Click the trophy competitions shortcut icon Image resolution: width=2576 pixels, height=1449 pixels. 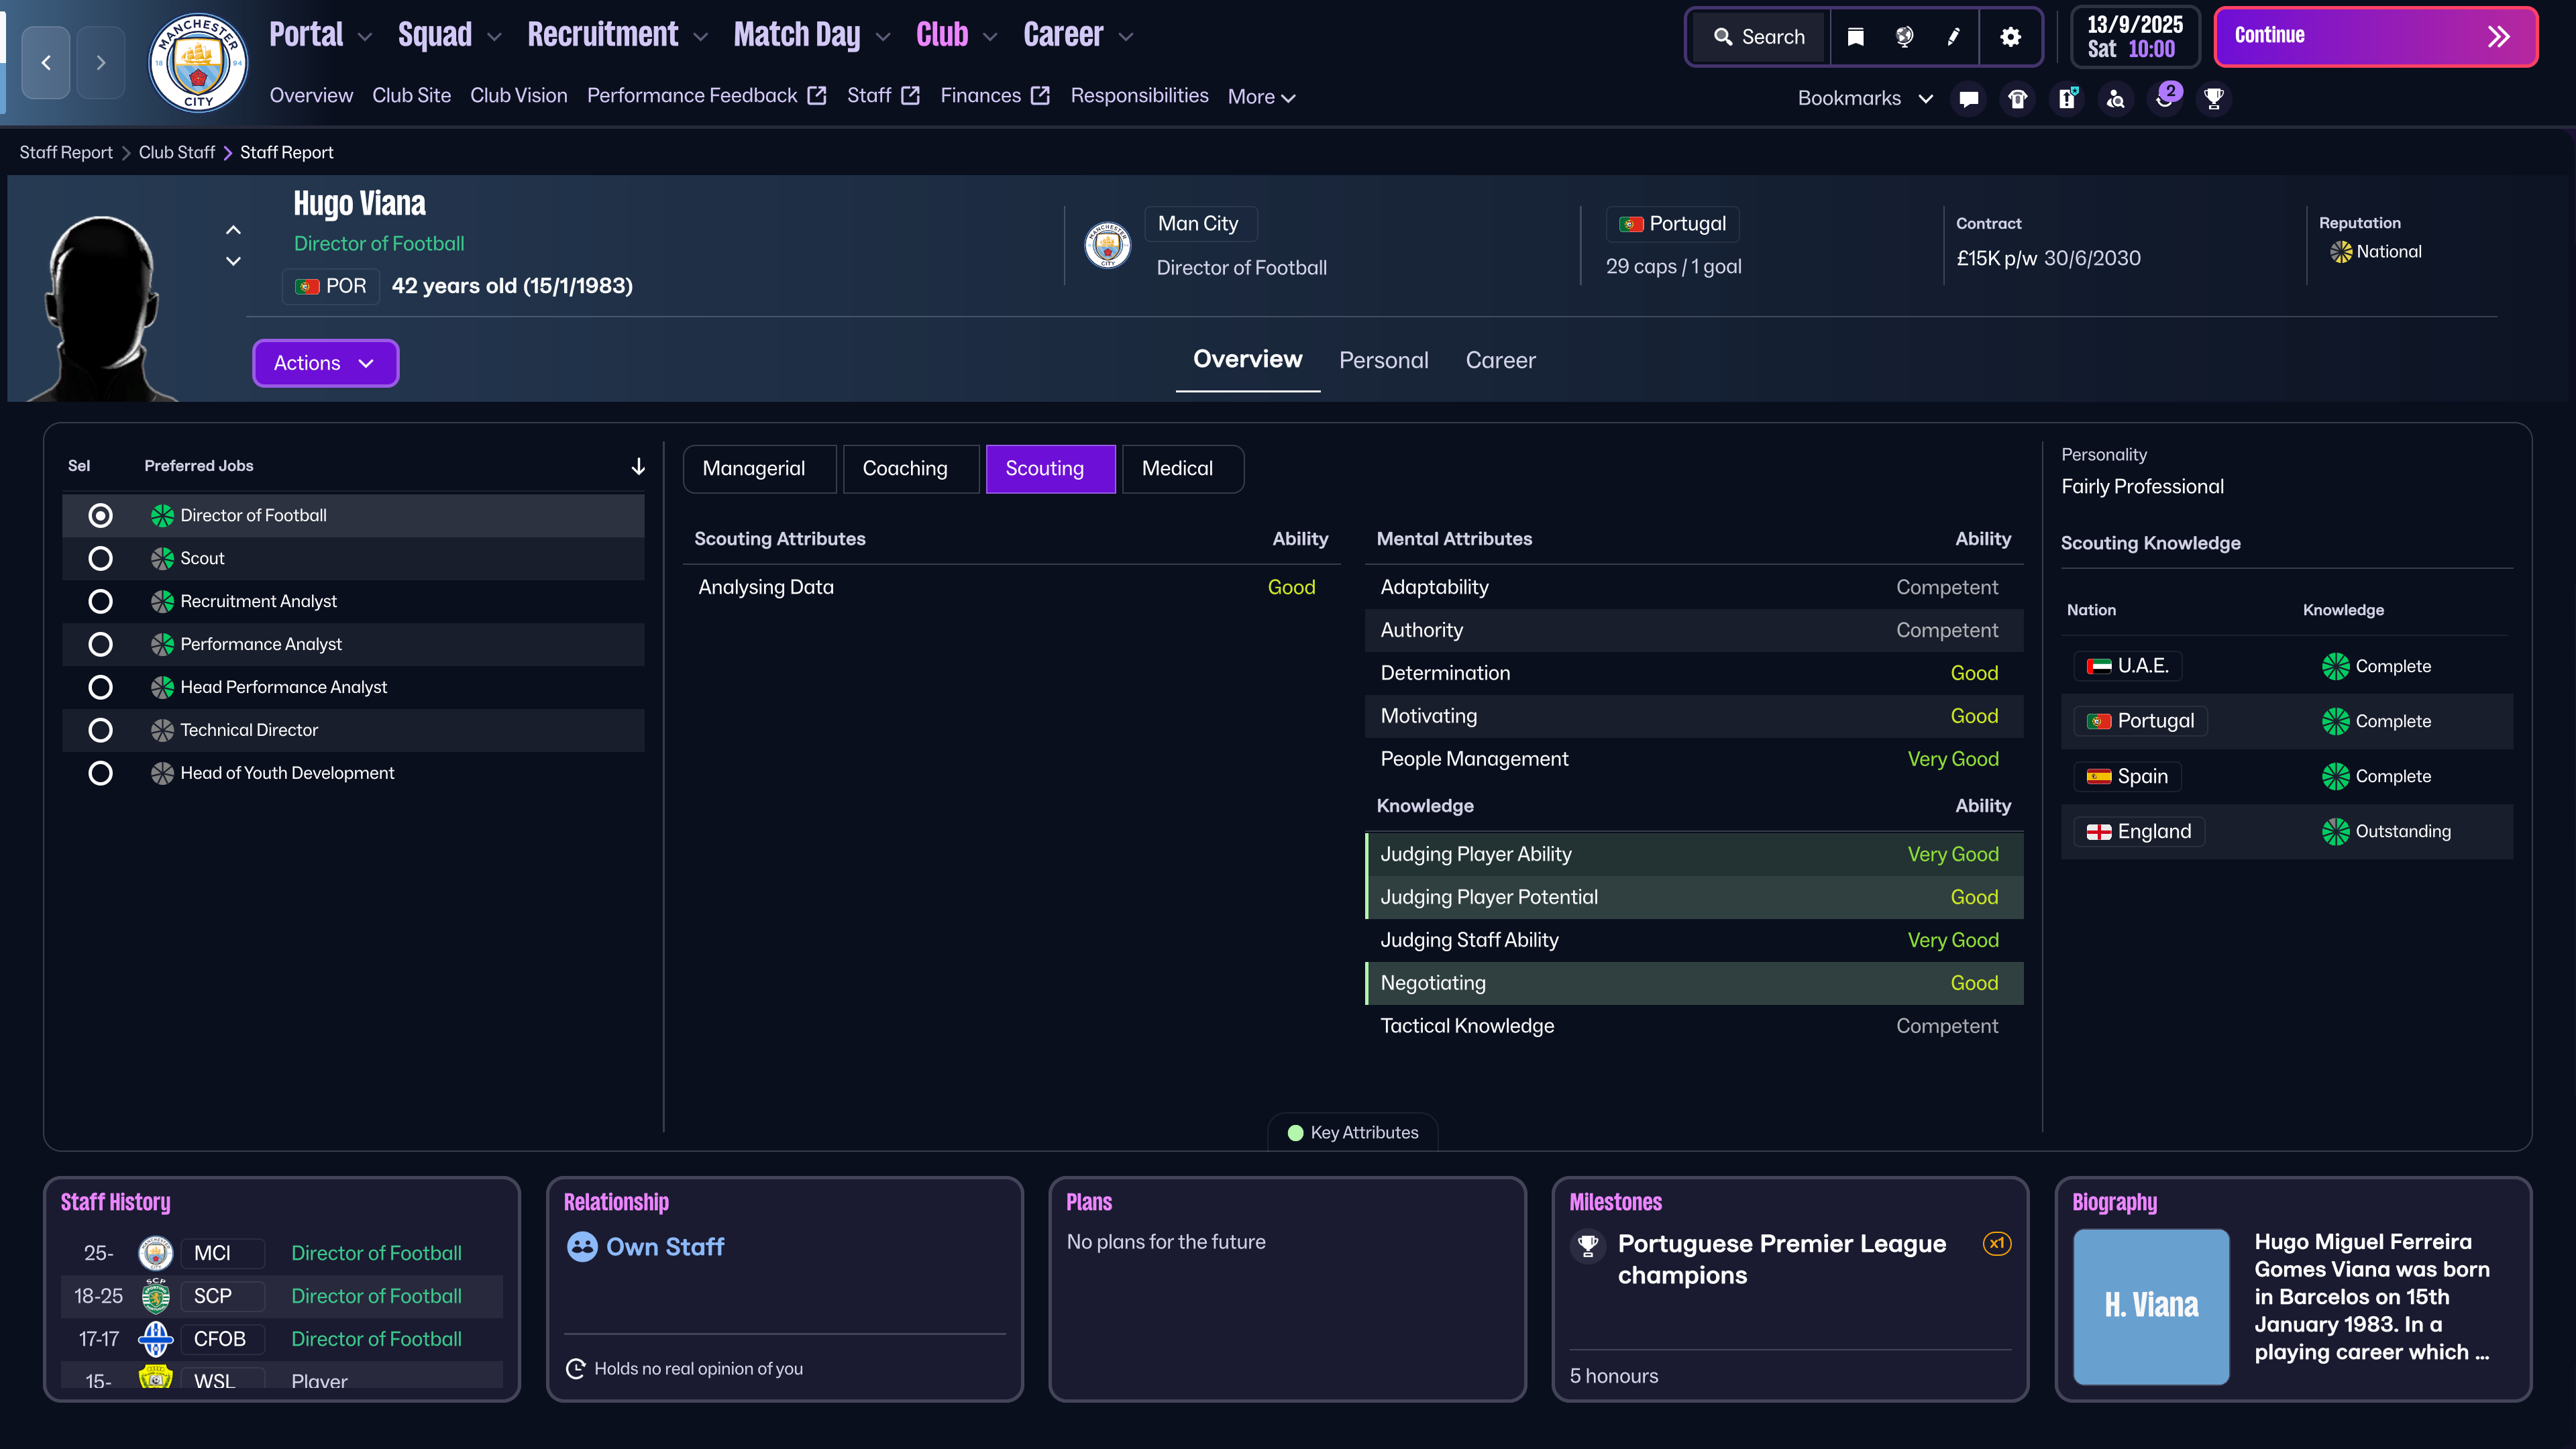pos(2214,98)
